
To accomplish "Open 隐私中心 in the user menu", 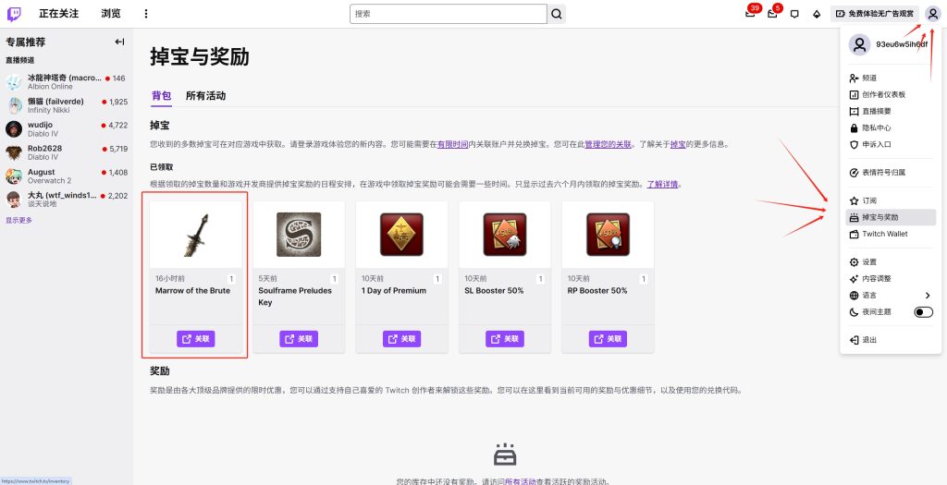I will 891,127.
